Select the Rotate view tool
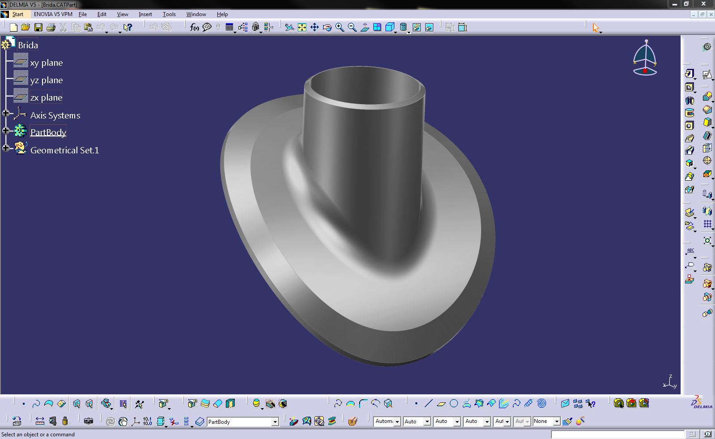This screenshot has width=715, height=439. (327, 27)
